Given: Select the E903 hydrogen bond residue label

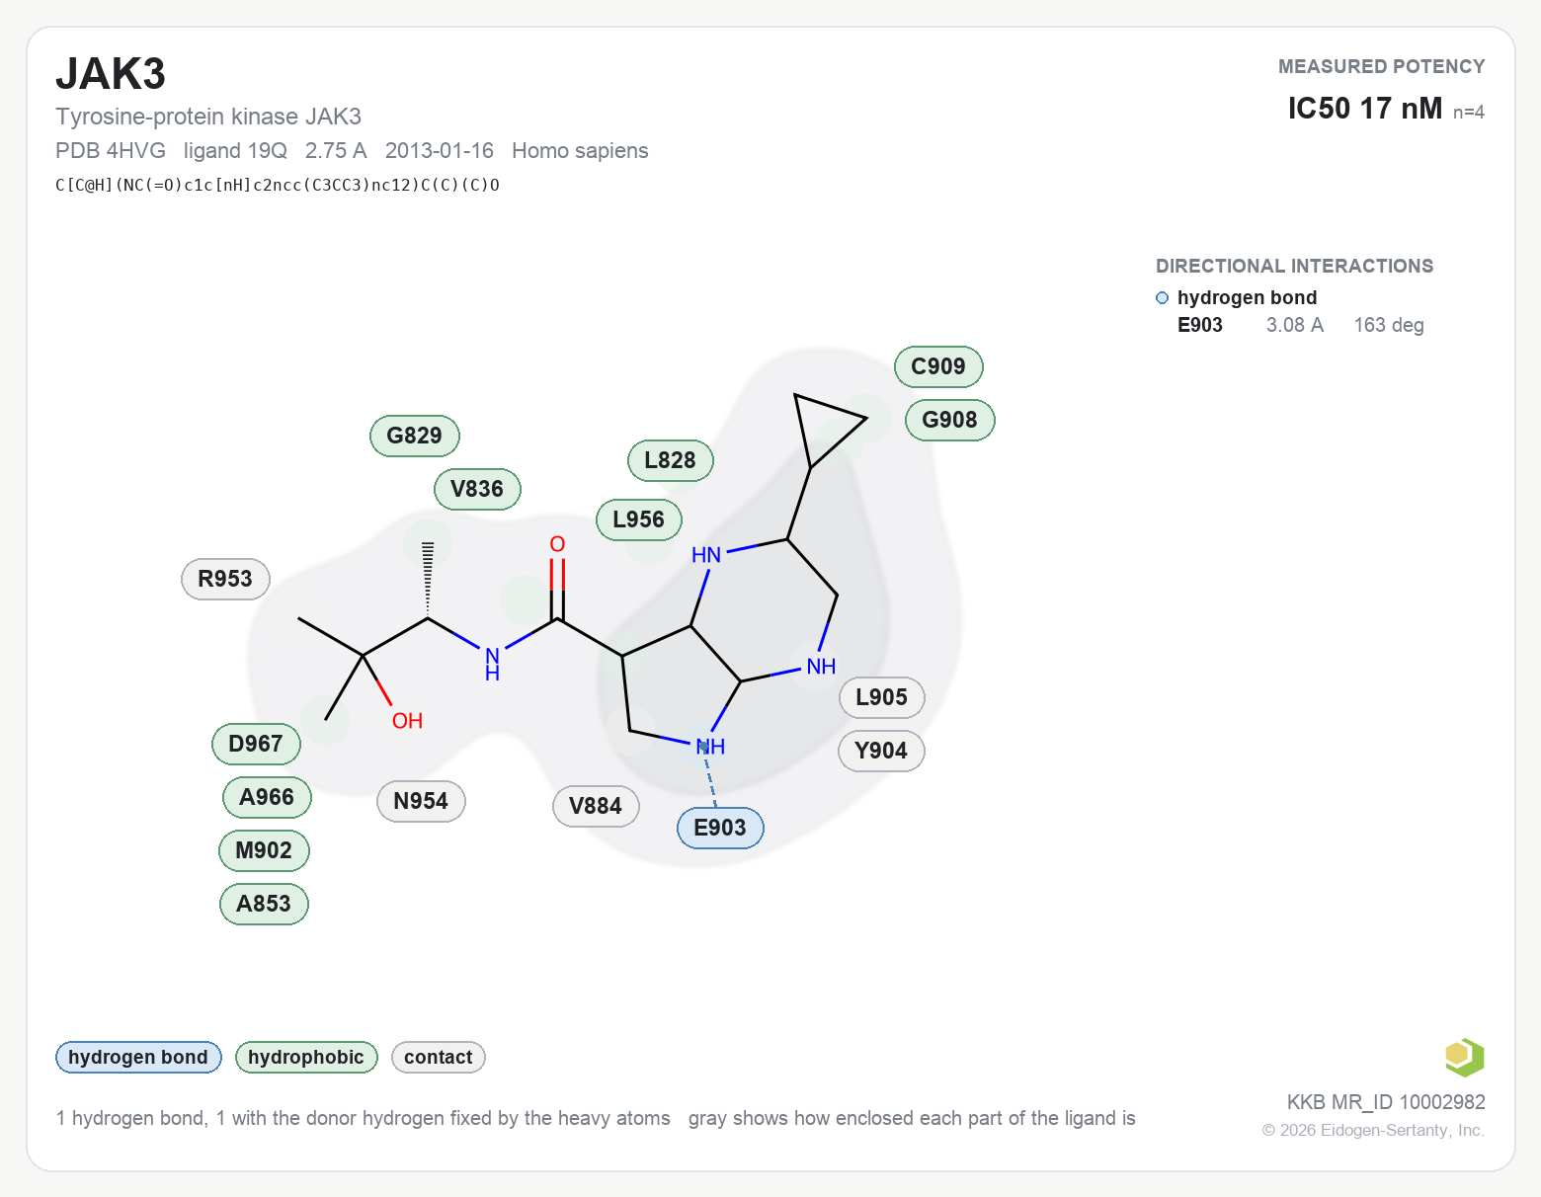Looking at the screenshot, I should click(x=720, y=828).
